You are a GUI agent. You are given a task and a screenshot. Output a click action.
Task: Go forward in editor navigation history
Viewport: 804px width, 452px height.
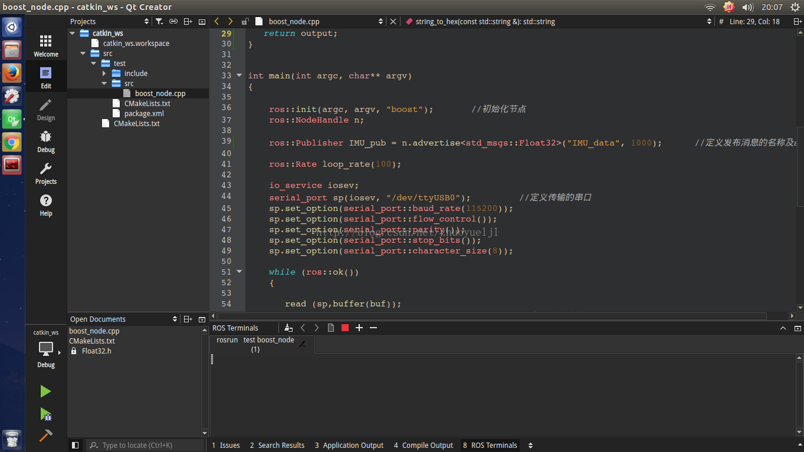click(230, 21)
